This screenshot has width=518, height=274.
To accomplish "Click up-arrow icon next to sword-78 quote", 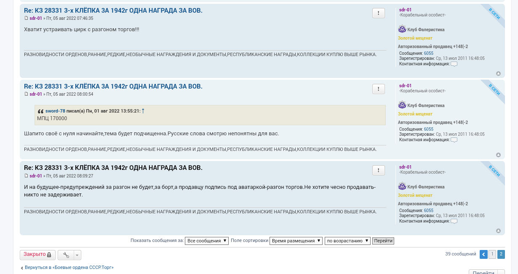I will [x=143, y=111].
